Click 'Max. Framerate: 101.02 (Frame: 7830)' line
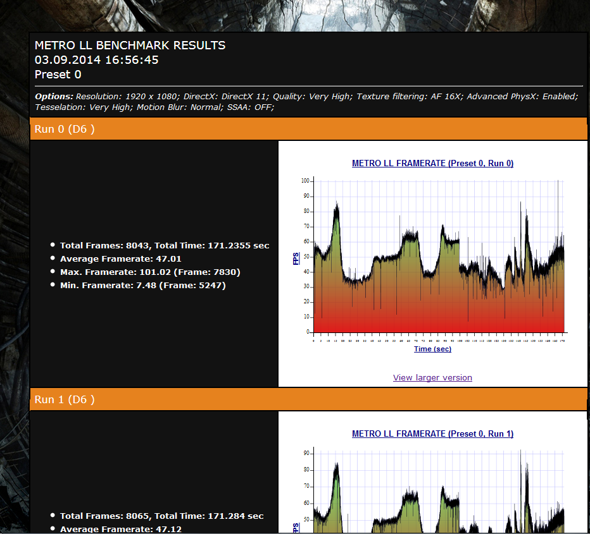590x534 pixels. [150, 272]
